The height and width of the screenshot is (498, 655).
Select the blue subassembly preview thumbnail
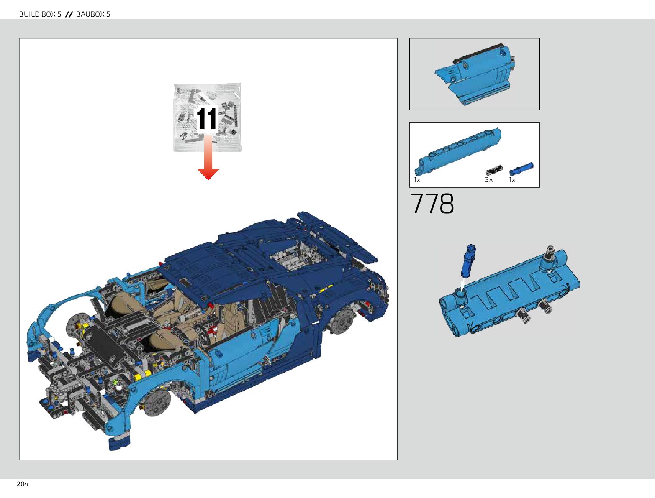(x=474, y=74)
